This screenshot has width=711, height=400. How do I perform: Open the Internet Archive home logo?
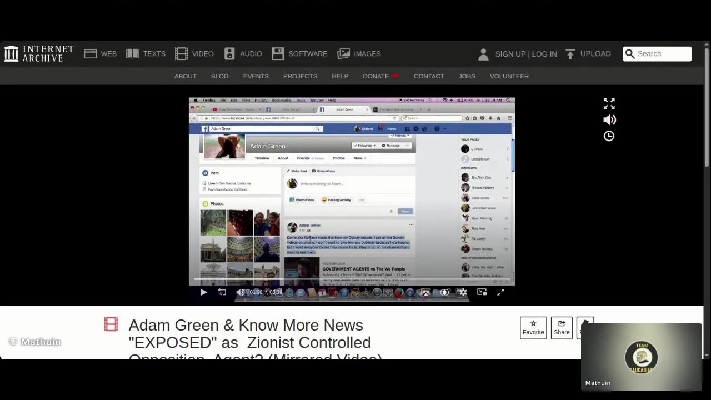[39, 54]
